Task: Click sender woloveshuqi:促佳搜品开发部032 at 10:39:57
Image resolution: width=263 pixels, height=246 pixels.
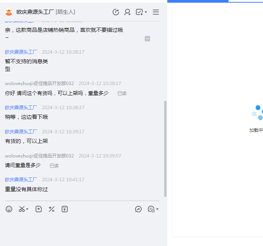Action: point(39,156)
